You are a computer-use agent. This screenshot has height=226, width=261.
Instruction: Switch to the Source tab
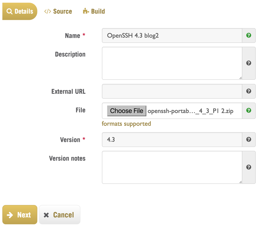tap(58, 11)
